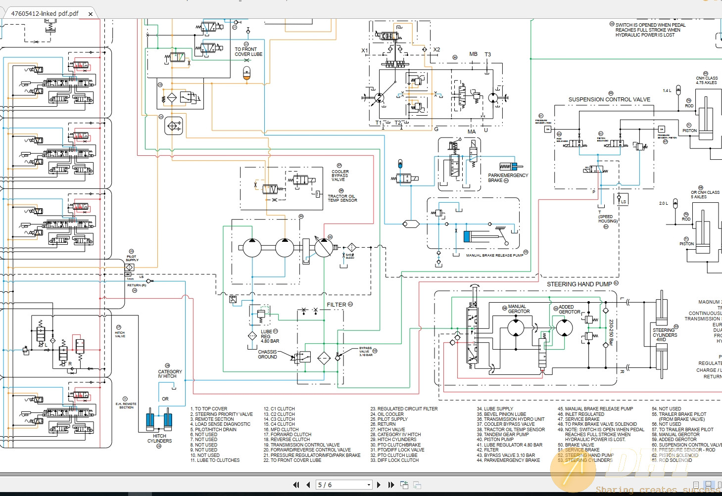Image resolution: width=722 pixels, height=496 pixels.
Task: Click the PARK/EMERGENCY BRAKE label
Action: click(x=508, y=178)
